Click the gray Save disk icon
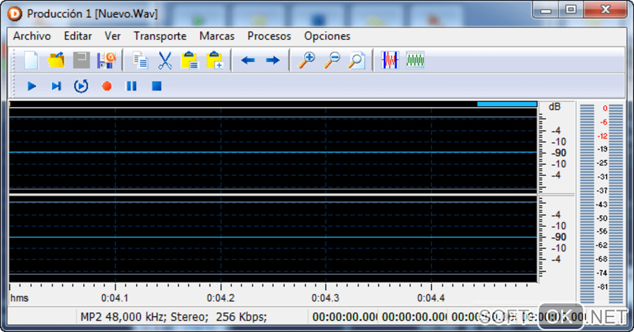 tap(81, 61)
